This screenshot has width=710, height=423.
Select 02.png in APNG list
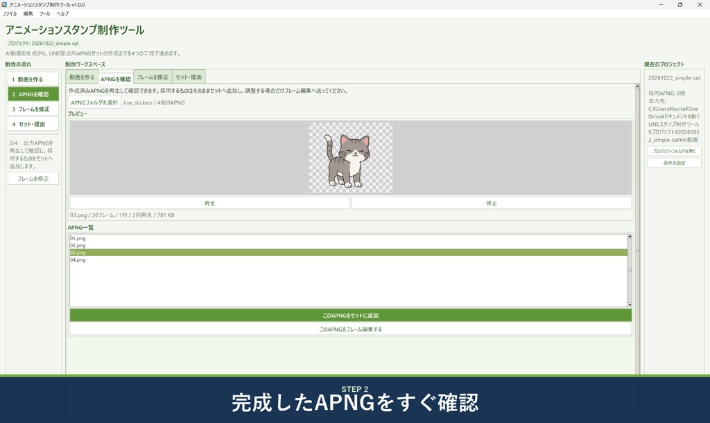point(348,245)
